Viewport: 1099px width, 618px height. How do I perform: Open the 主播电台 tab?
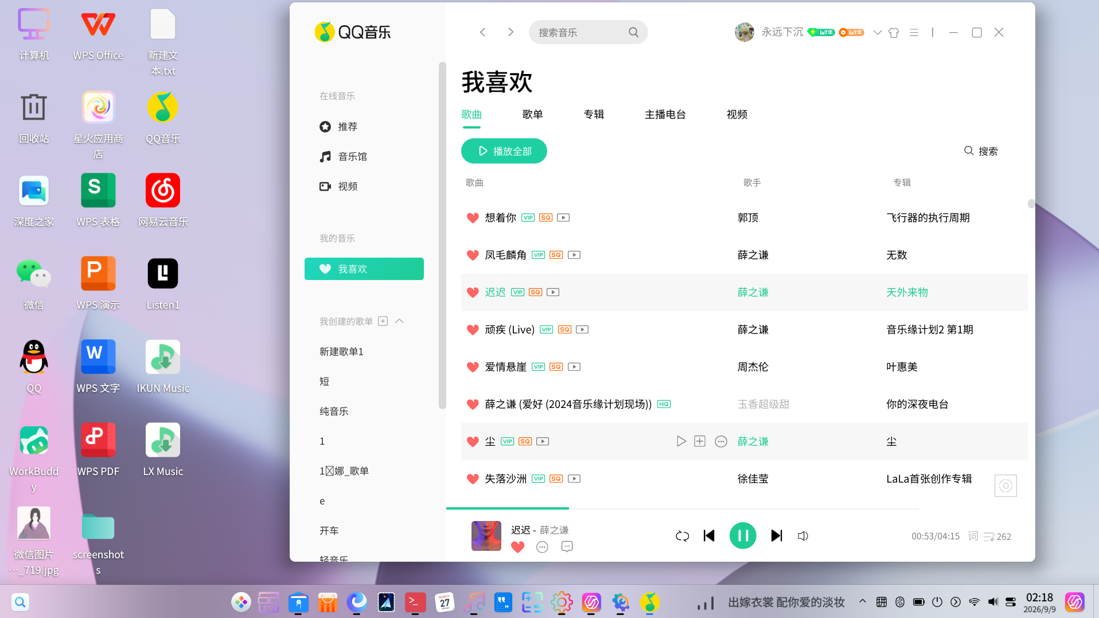(x=665, y=115)
